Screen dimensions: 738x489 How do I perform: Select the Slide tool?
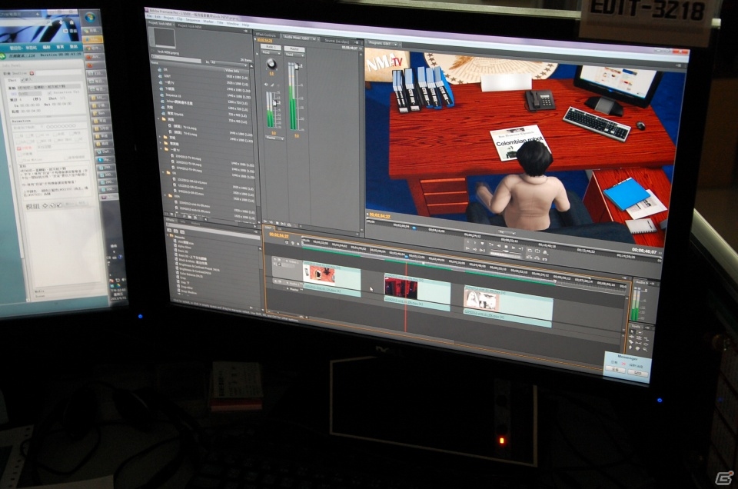[x=646, y=344]
